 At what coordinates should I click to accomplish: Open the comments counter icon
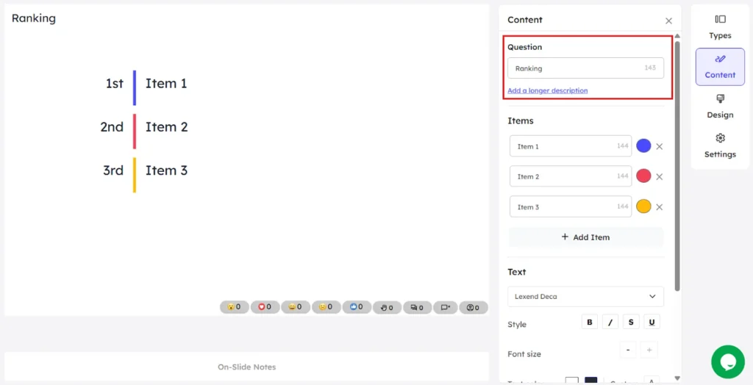click(417, 307)
